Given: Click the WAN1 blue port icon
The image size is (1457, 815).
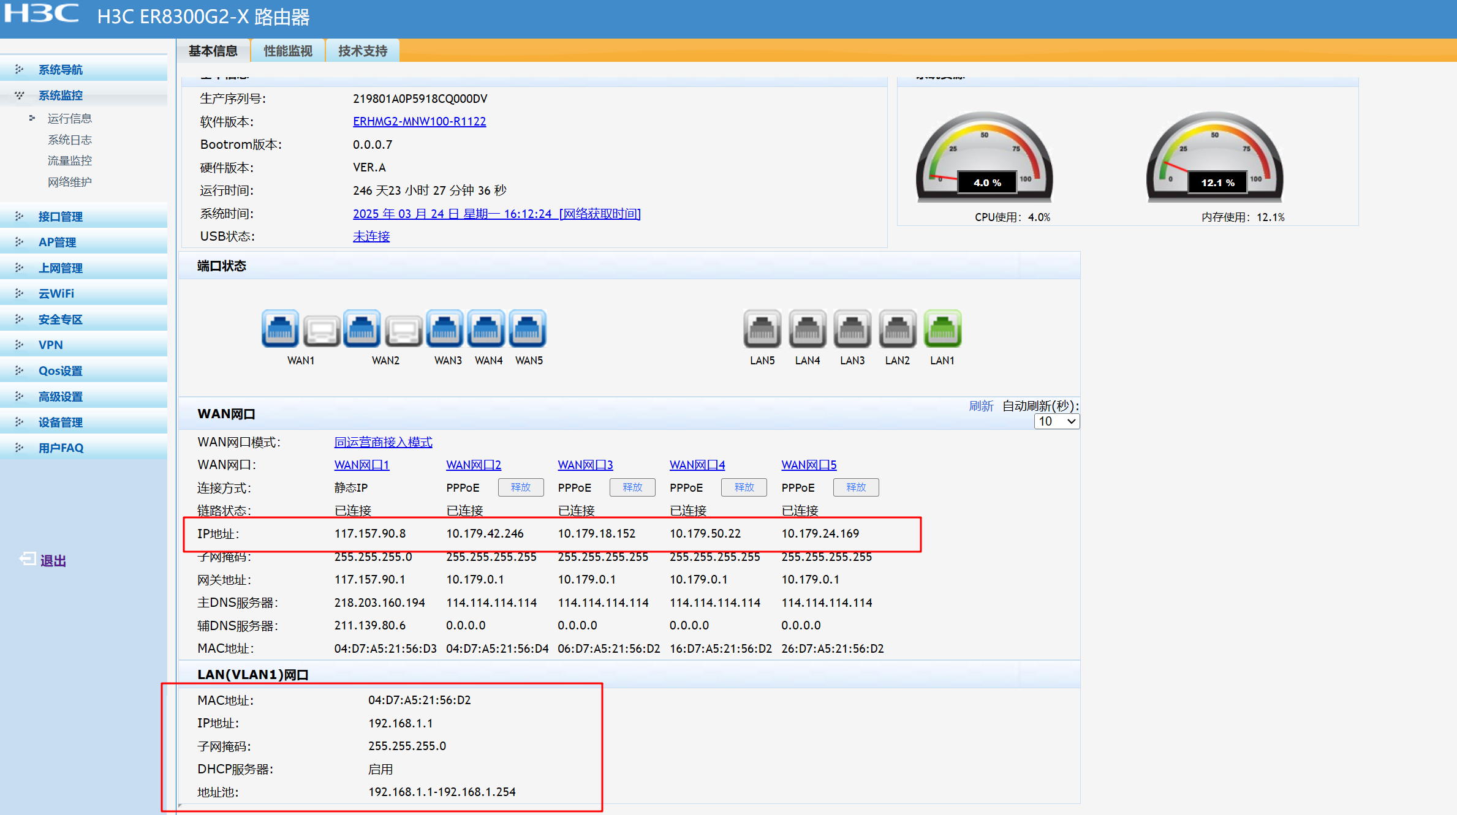Looking at the screenshot, I should (280, 329).
